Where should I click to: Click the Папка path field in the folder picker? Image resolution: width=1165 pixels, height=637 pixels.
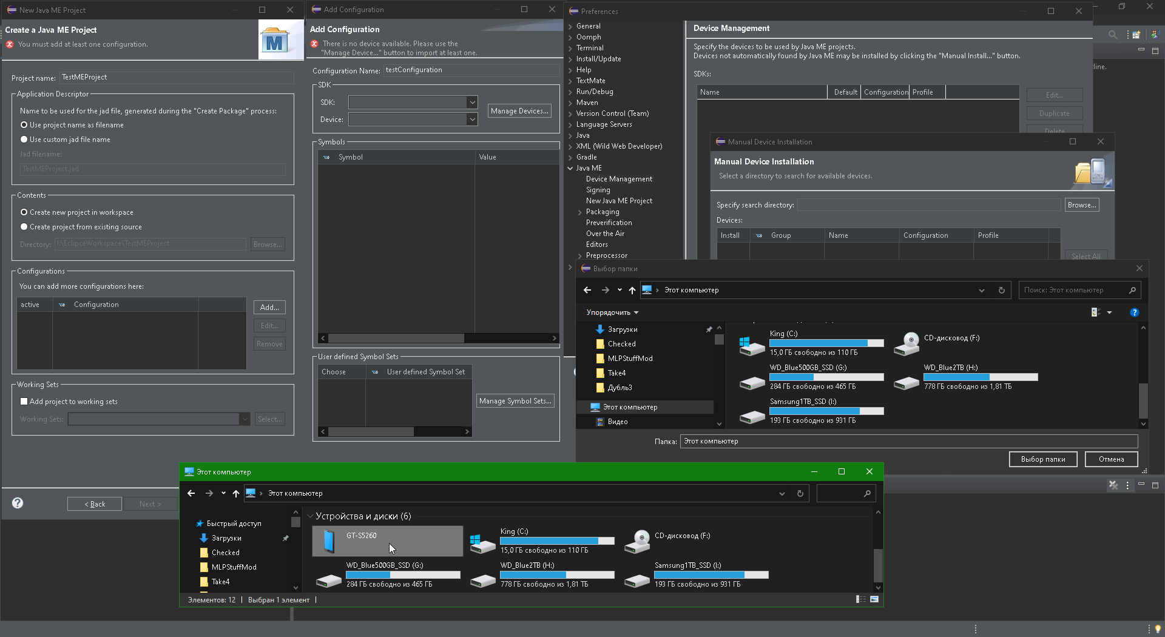pos(909,441)
